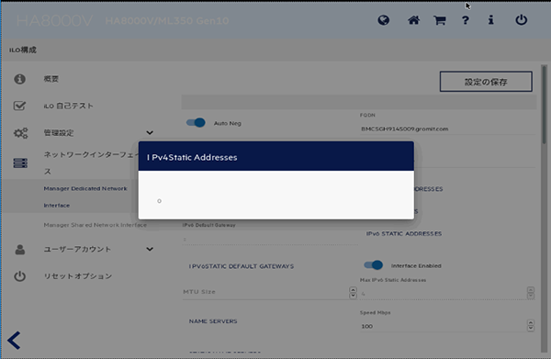The width and height of the screenshot is (551, 359).
Task: Open the shopping cart icon
Action: point(440,20)
